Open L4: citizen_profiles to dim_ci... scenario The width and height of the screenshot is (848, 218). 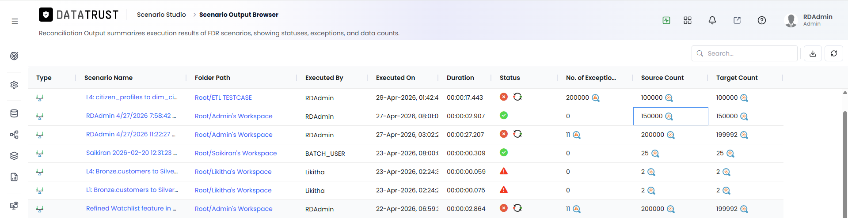click(x=132, y=97)
